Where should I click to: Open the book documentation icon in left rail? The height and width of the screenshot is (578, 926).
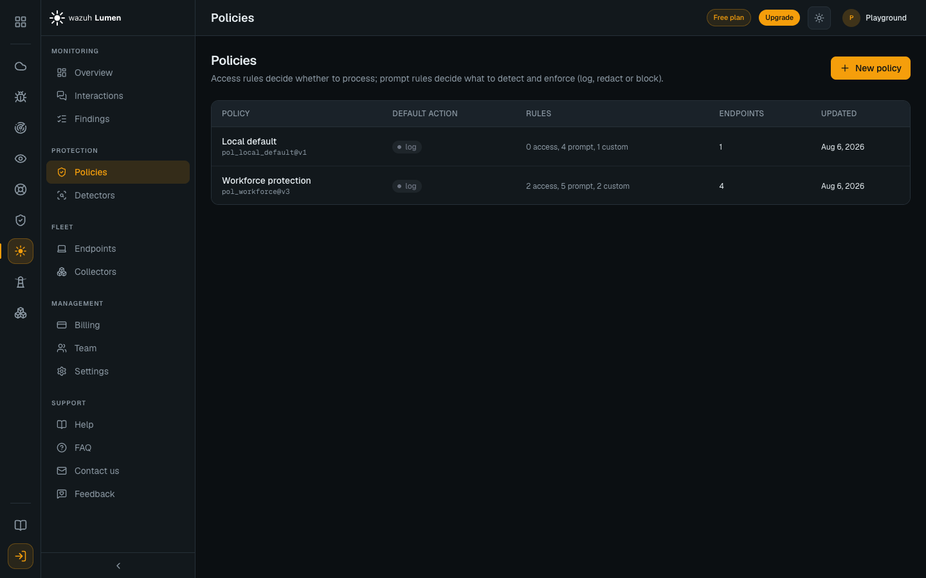coord(21,525)
